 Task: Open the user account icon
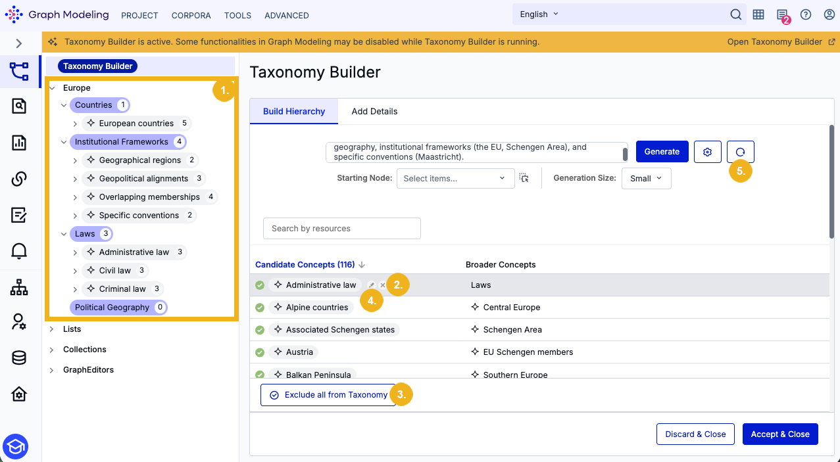[829, 14]
